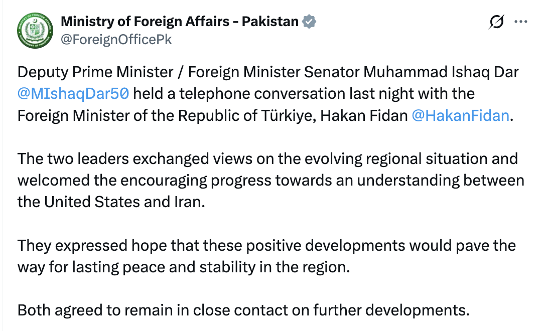Open Ministry of Foreign Affairs - Pakistan profile name

tap(179, 22)
